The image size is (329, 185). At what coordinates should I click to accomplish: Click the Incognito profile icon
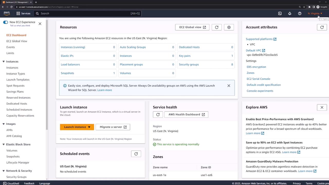pyautogui.click(x=322, y=7)
